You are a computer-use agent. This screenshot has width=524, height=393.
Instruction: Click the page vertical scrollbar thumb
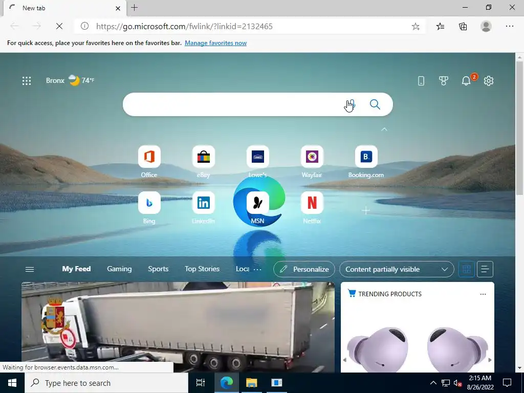pos(519,128)
